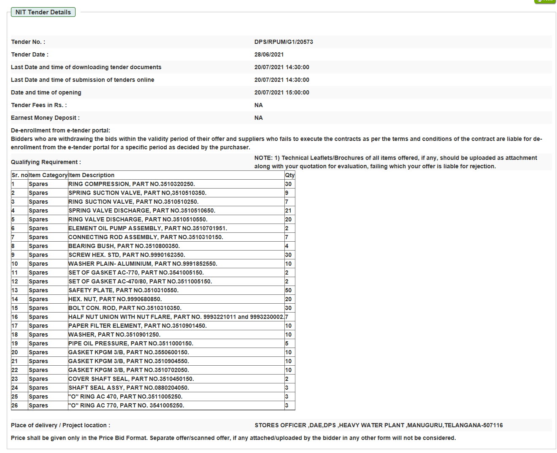Select SCREW HEX. STD description cell

click(176, 255)
